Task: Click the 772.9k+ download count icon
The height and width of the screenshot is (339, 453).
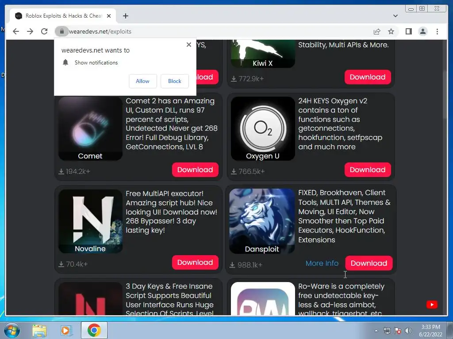Action: [x=234, y=79]
